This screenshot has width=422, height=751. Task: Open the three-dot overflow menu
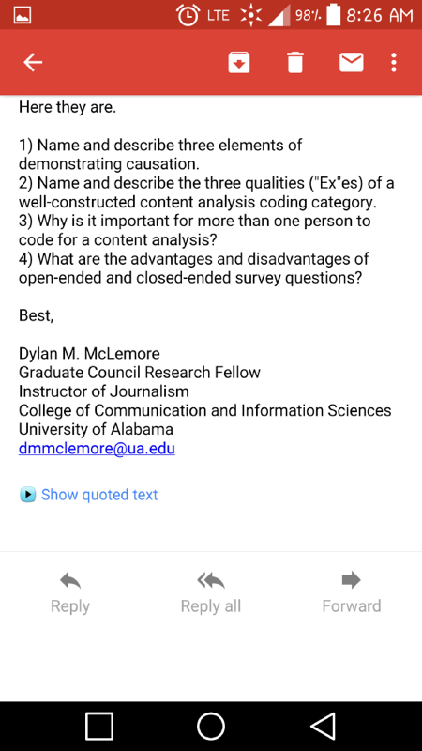(393, 62)
